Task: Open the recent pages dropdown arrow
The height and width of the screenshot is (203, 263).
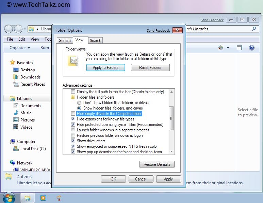Action: [25, 29]
